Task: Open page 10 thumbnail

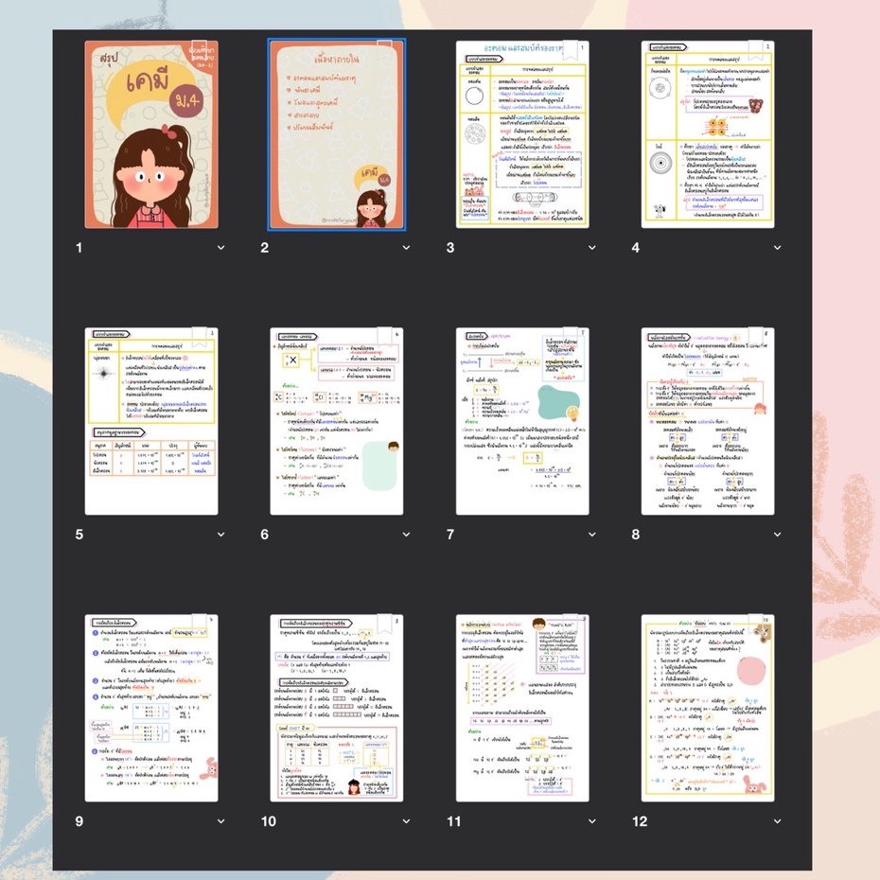Action: (x=337, y=708)
